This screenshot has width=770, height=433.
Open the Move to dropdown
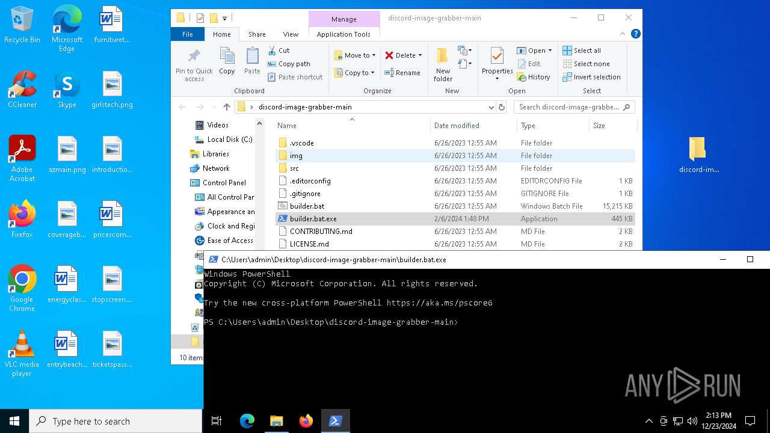(355, 55)
